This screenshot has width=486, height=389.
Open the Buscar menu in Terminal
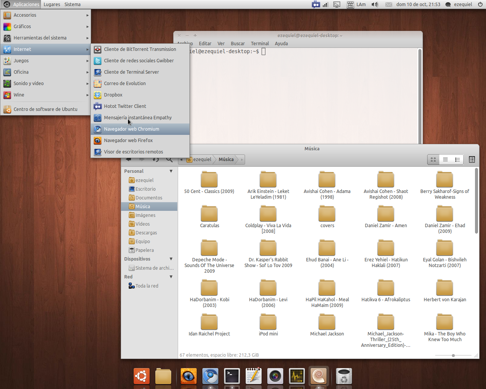tap(238, 44)
